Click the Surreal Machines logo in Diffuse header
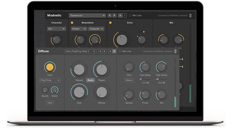Viewport: 239px width, 129px height. (x=175, y=51)
